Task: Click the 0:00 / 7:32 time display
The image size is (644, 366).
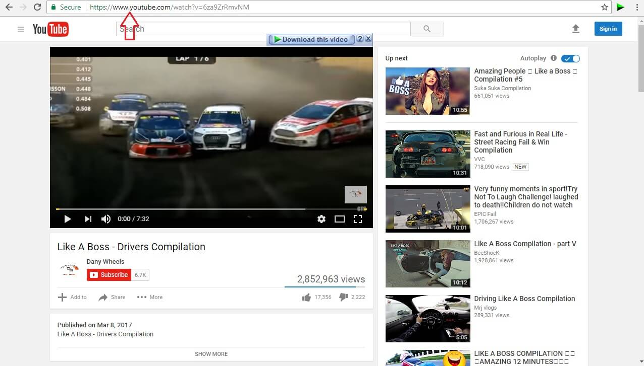Action: (x=133, y=219)
